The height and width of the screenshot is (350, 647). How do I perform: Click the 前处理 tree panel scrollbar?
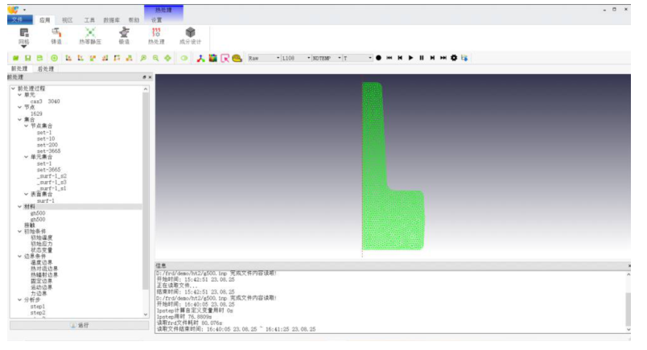[145, 190]
